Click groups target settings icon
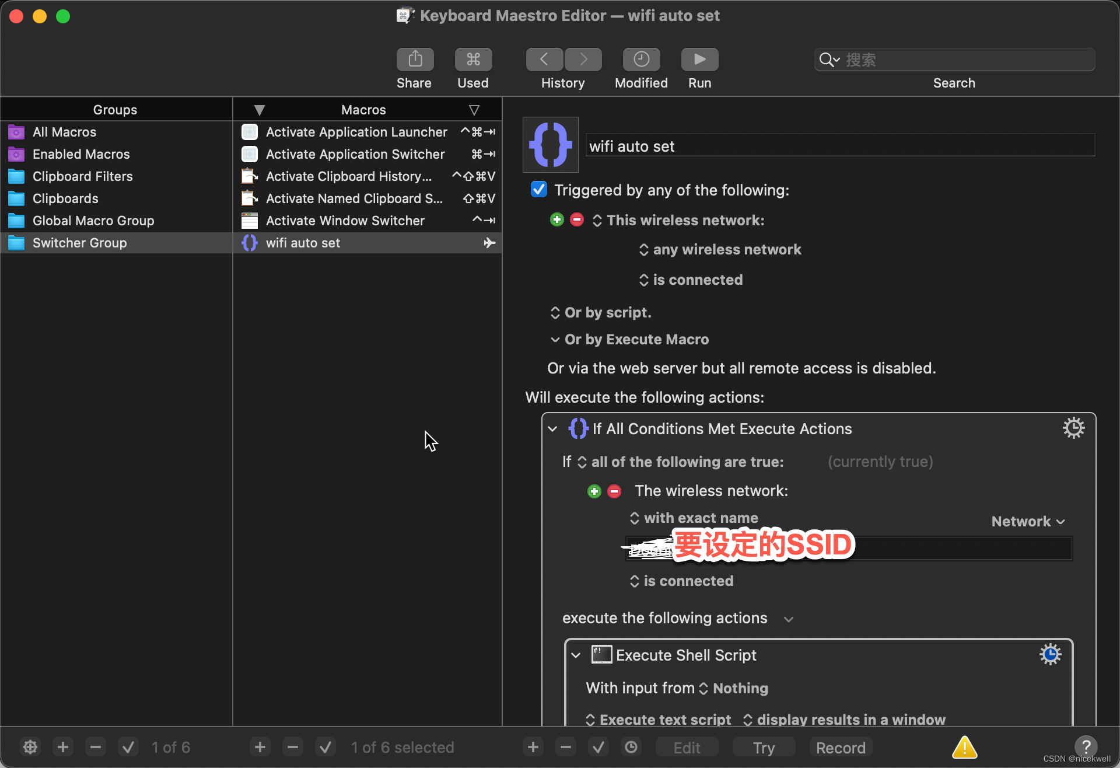This screenshot has height=768, width=1120. tap(30, 747)
